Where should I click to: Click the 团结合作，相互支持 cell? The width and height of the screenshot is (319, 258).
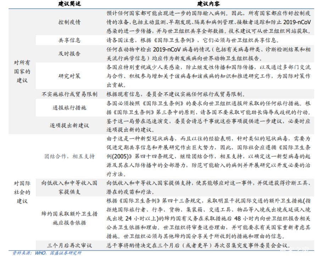tap(69, 157)
